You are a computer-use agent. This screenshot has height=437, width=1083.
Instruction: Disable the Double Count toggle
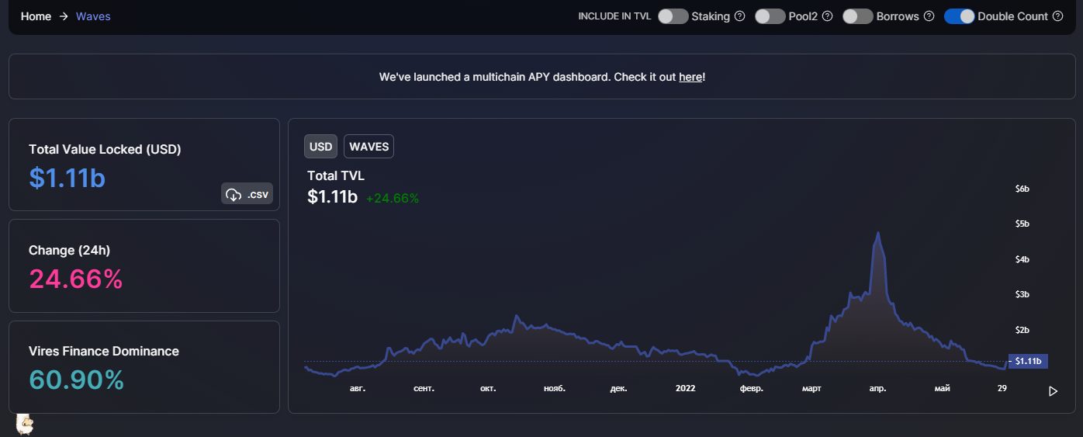pyautogui.click(x=959, y=16)
